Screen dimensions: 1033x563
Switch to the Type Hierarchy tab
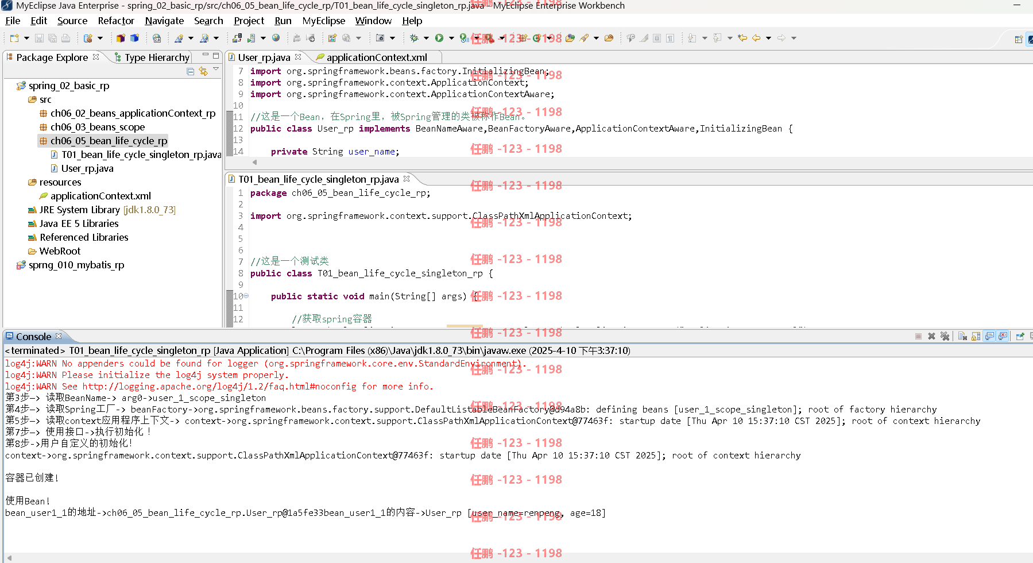[152, 57]
